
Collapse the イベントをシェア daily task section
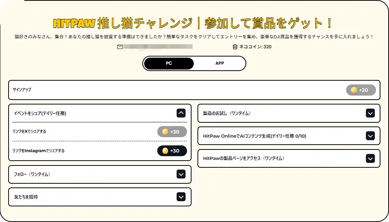click(x=181, y=113)
